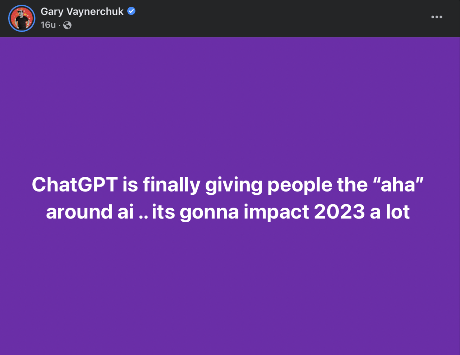The image size is (460, 355).
Task: Click the blue verified badge
Action: pos(132,11)
